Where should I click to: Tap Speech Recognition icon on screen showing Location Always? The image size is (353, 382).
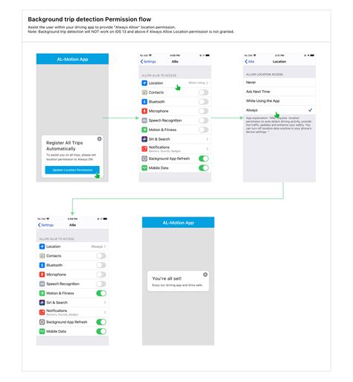pos(42,284)
